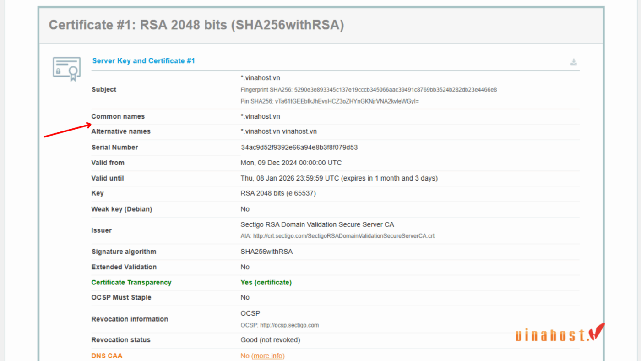This screenshot has height=361, width=641.
Task: Click the certificate badge icon
Action: click(x=67, y=69)
